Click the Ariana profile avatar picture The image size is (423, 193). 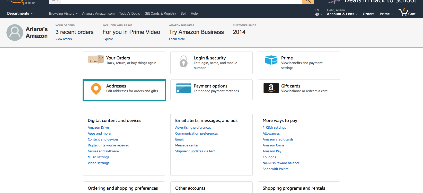[x=15, y=32]
